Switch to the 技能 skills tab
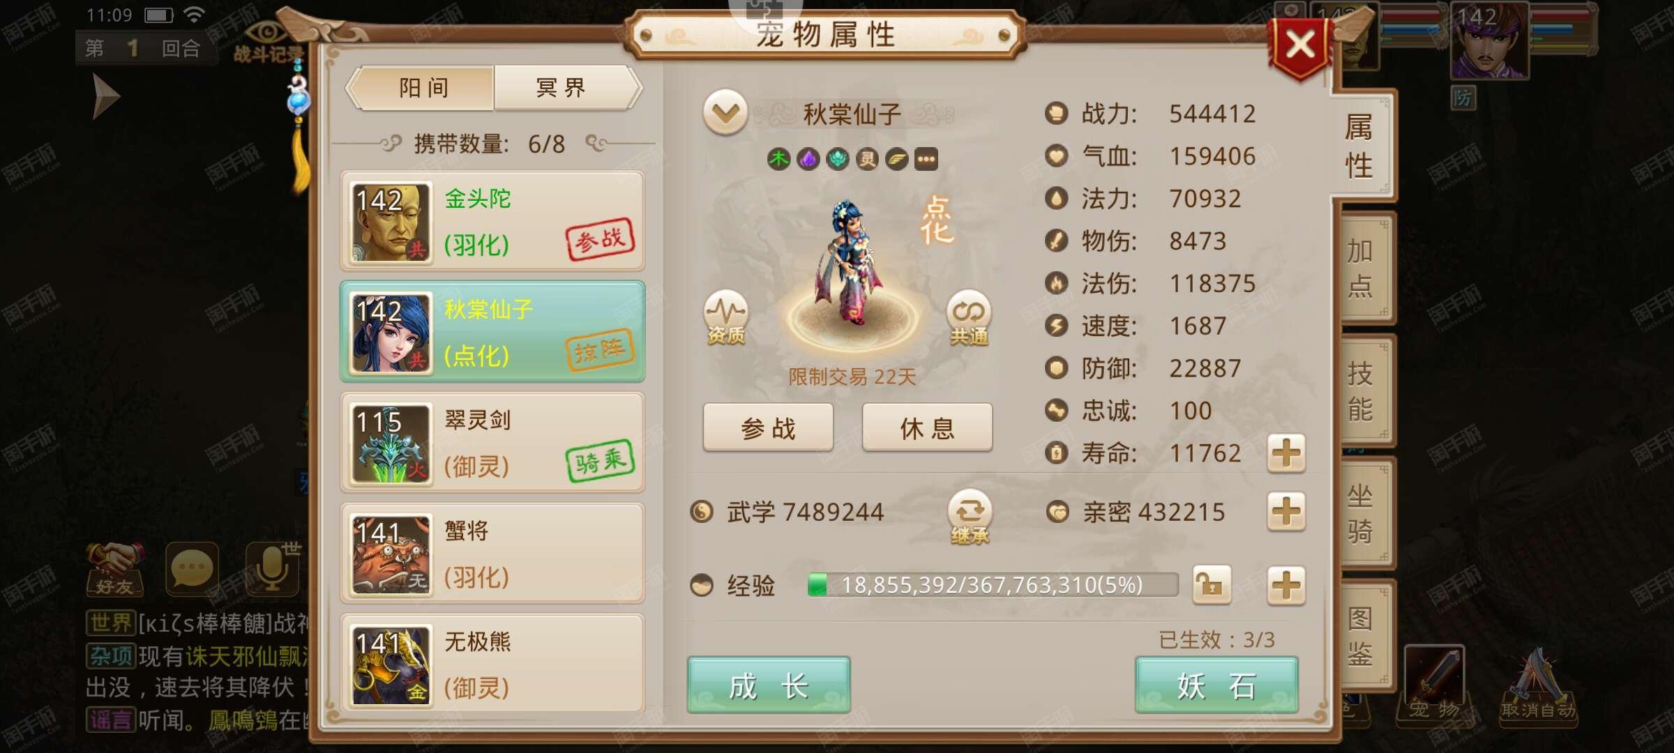1674x753 pixels. tap(1361, 391)
